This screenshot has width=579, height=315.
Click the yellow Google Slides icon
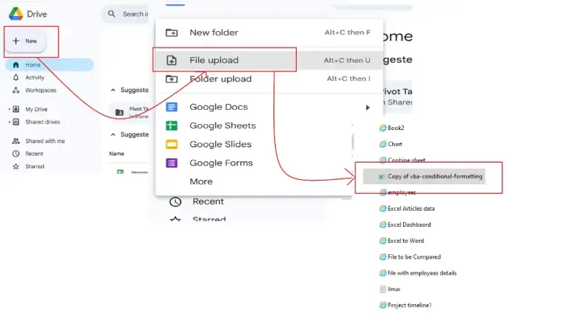172,144
